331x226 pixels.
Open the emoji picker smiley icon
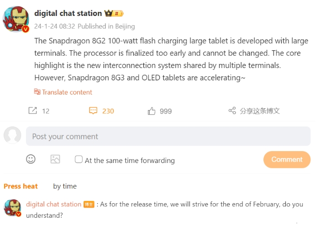31,159
